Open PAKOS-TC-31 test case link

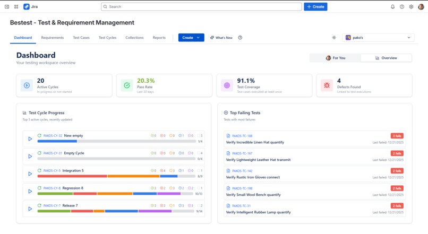(241, 206)
